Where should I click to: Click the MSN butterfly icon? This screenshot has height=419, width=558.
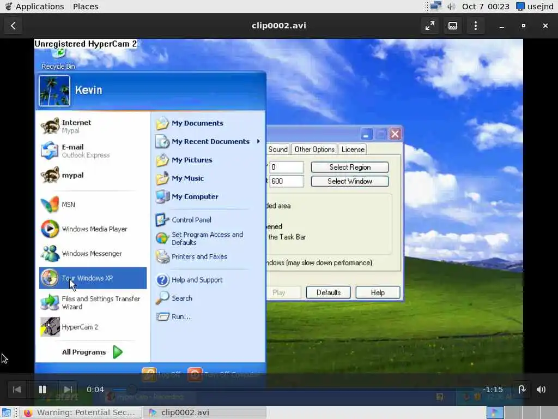coord(50,205)
